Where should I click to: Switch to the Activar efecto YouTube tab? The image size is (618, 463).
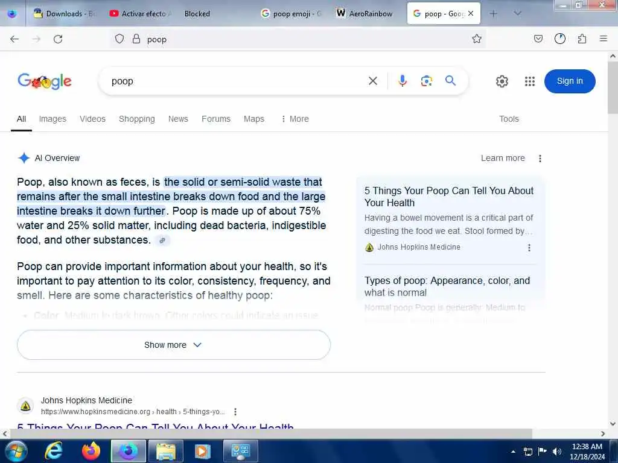(141, 14)
